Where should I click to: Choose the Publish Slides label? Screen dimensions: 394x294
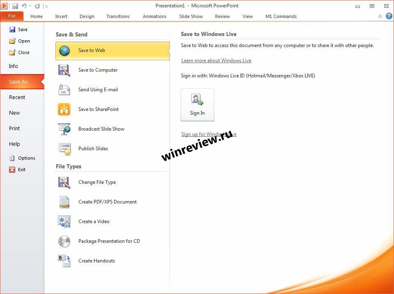point(93,149)
